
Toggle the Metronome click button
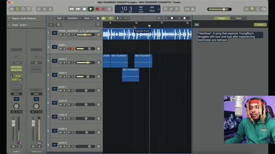pos(193,9)
